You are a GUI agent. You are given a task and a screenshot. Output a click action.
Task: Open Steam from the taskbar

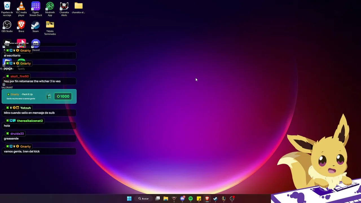[215, 198]
